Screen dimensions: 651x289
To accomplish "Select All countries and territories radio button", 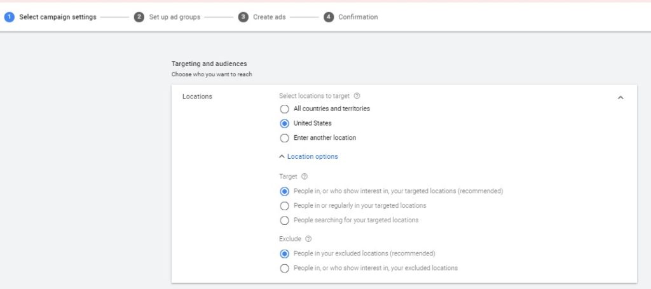I will (x=284, y=109).
